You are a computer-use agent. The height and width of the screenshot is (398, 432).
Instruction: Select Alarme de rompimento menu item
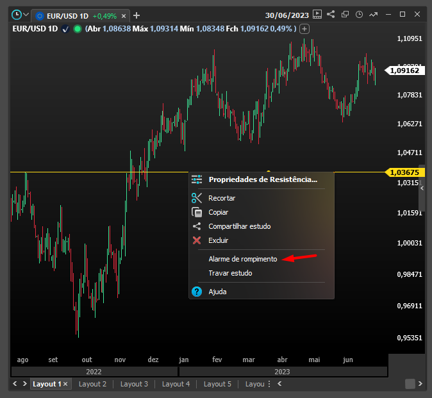click(242, 259)
